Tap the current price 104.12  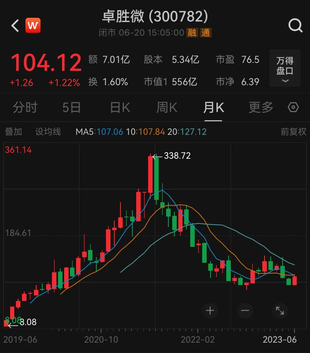[x=46, y=63]
